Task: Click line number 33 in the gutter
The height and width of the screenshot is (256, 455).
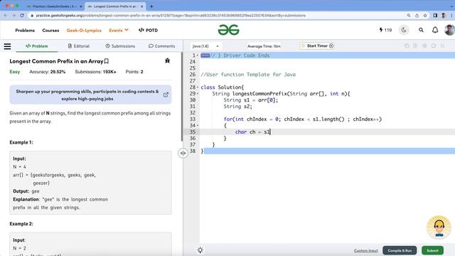Action: 193,119
